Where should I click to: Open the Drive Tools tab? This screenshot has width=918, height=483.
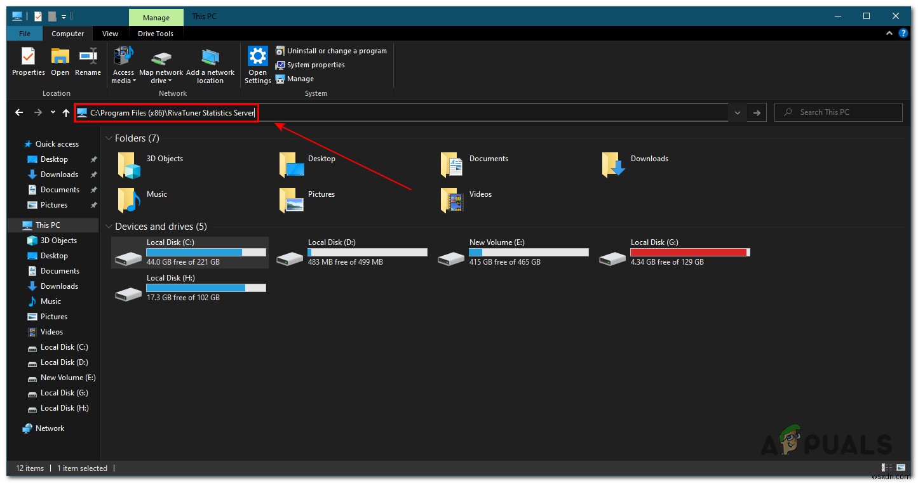click(156, 34)
